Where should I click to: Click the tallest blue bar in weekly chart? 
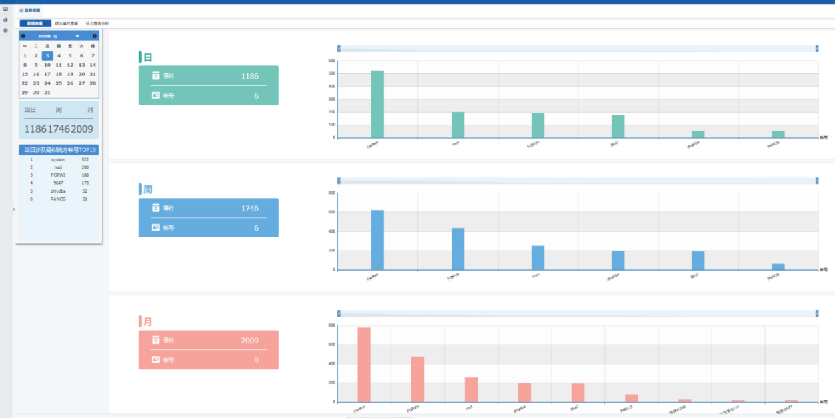point(377,240)
